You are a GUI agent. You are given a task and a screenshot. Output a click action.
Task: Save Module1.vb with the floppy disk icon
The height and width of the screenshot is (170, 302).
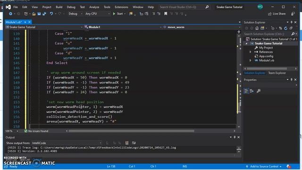[39, 14]
